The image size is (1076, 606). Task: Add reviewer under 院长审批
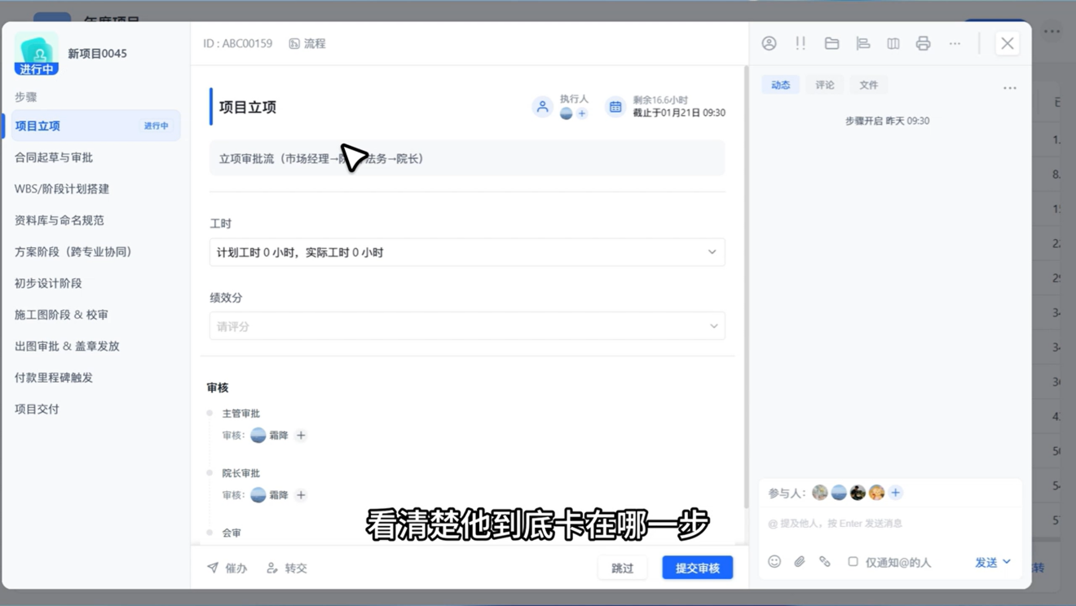tap(301, 495)
